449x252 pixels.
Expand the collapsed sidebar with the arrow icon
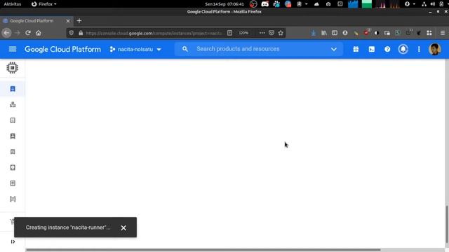coord(13,241)
